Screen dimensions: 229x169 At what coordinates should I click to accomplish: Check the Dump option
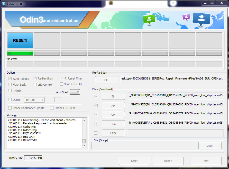click(x=10, y=100)
